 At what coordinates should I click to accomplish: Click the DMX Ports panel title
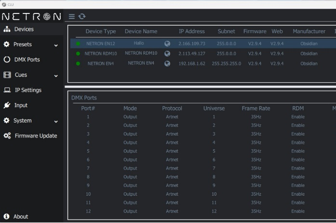coord(84,98)
